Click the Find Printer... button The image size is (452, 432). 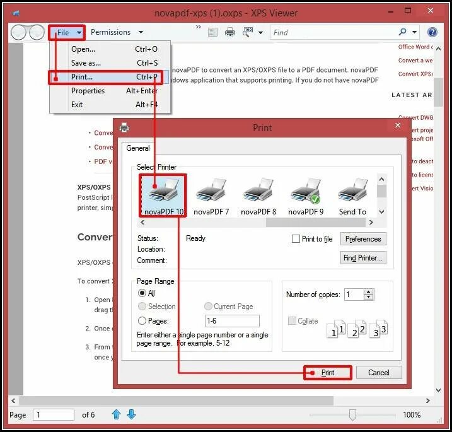coord(363,258)
